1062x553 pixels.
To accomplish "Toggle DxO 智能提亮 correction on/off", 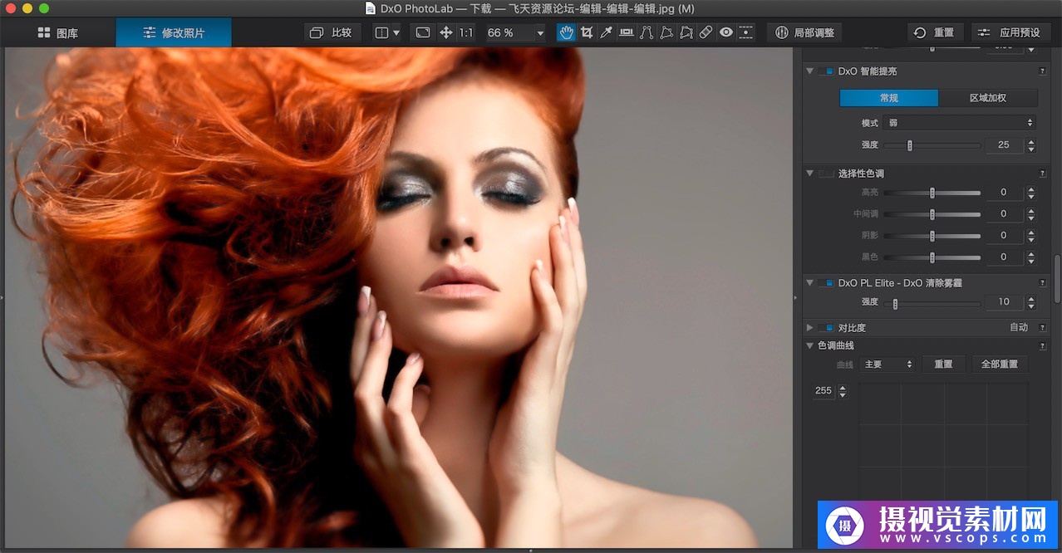I will [825, 71].
